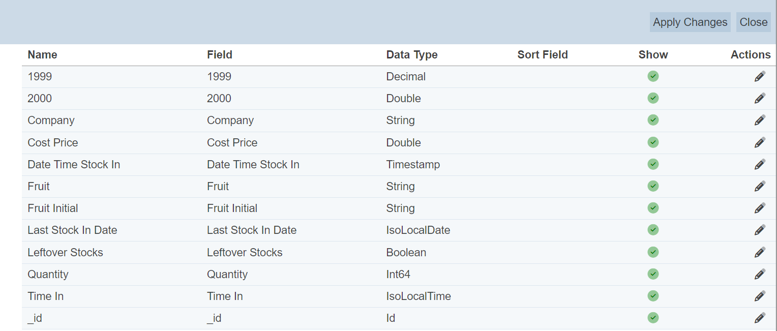Toggle the Show checkmark for the 2000 field
Image resolution: width=777 pixels, height=331 pixels.
click(x=653, y=98)
